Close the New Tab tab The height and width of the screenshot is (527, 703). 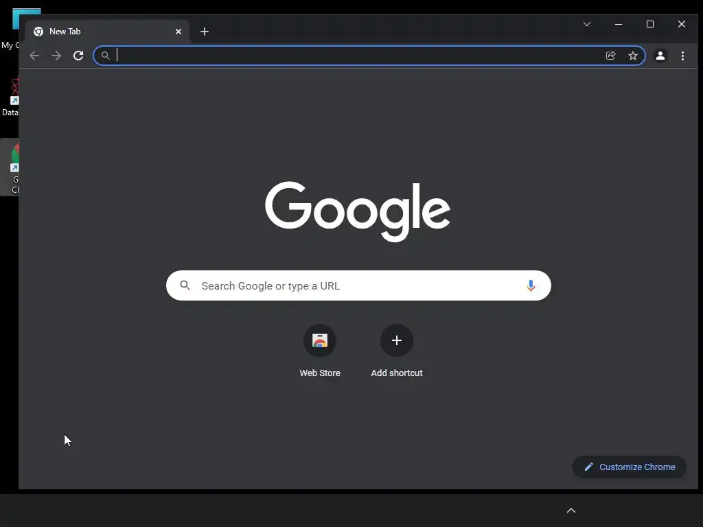pos(178,32)
